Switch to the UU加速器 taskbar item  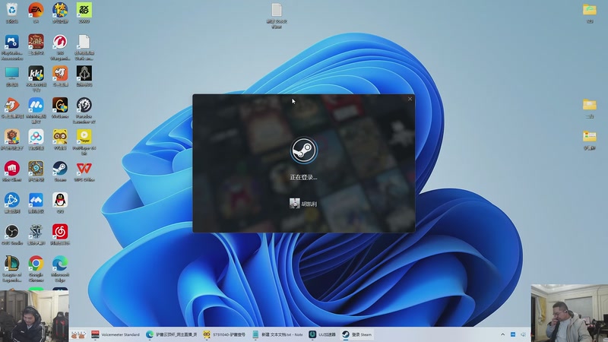323,334
